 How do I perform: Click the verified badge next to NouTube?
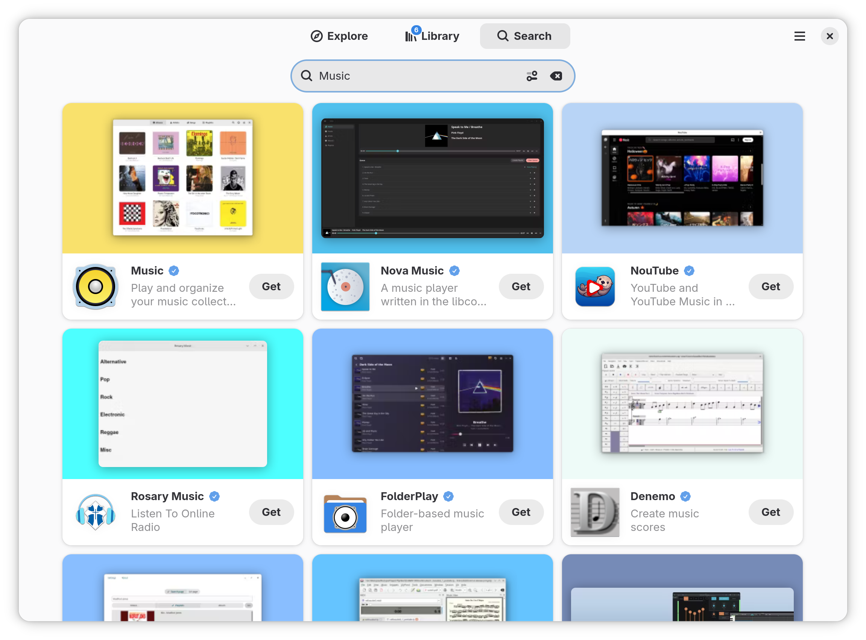689,271
